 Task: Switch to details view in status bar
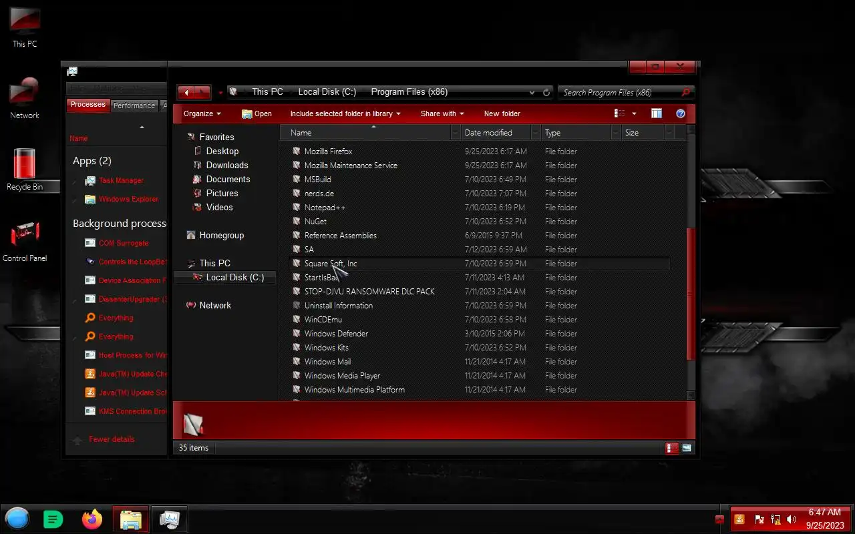click(672, 448)
